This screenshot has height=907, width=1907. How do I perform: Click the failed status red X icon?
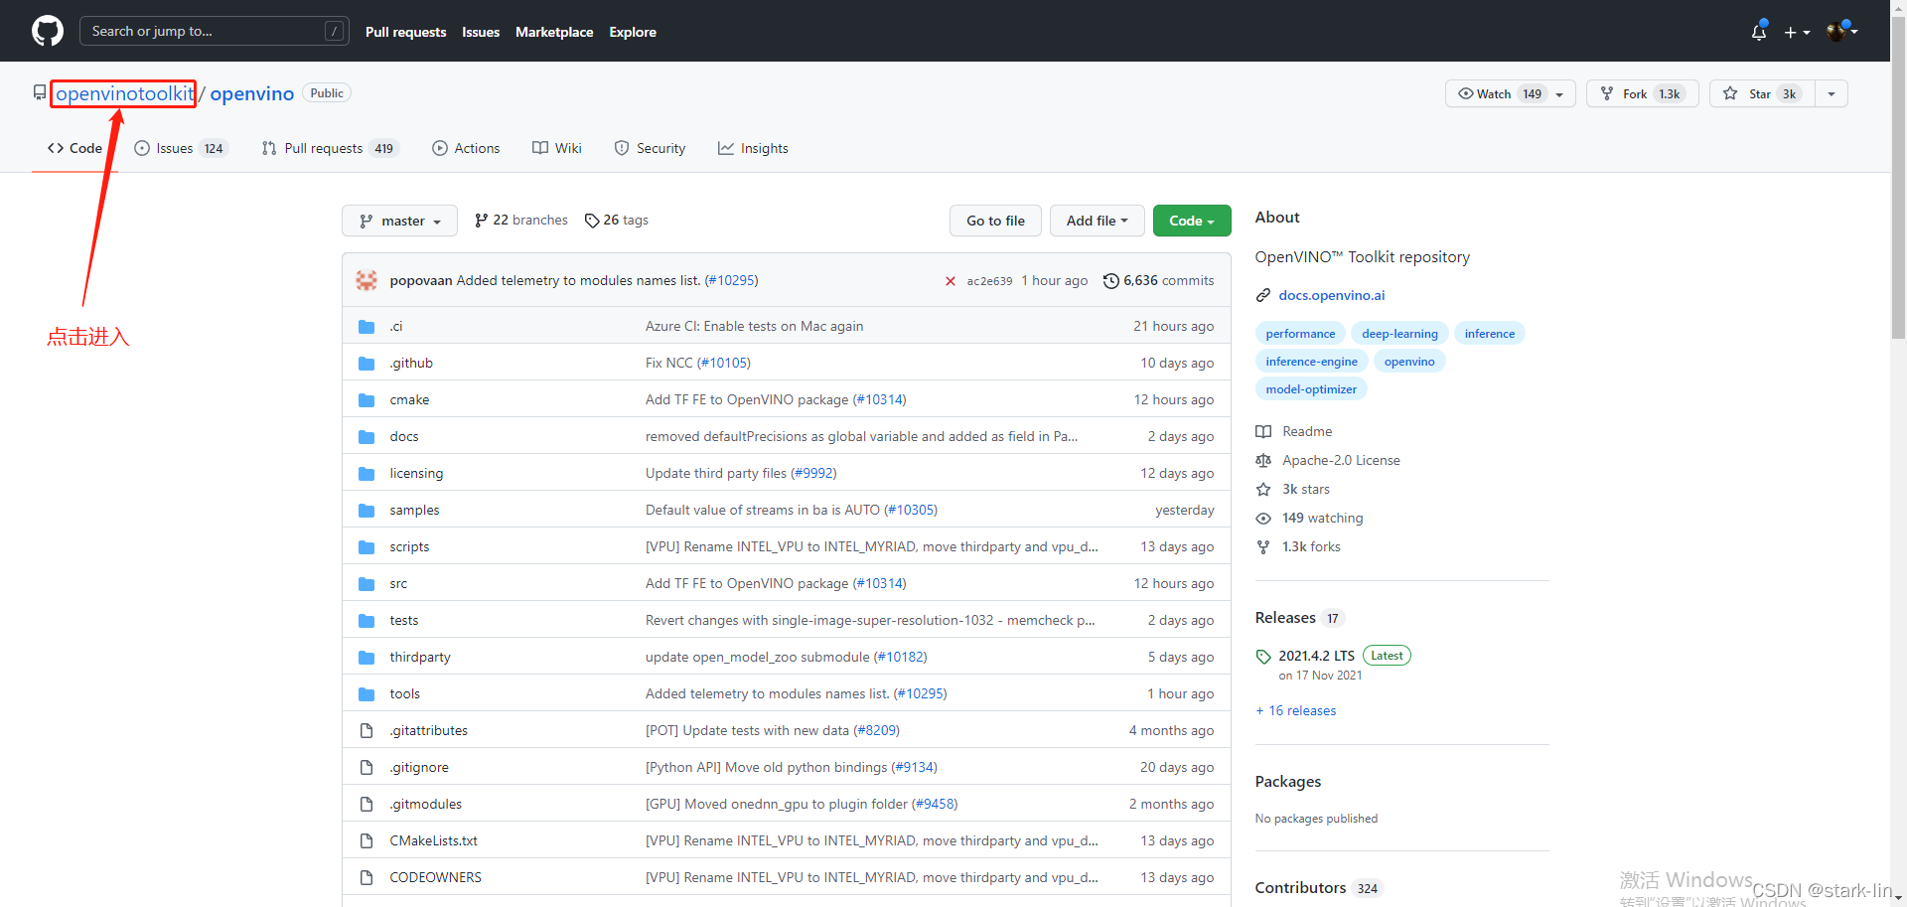coord(951,281)
